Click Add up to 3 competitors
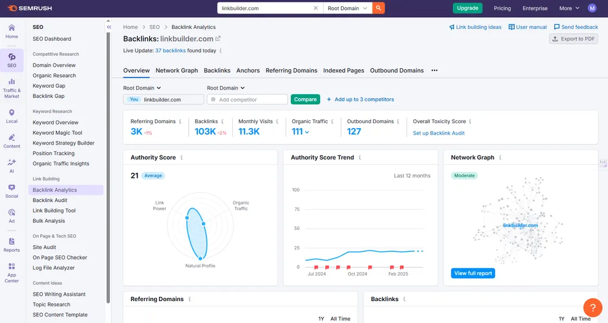Image resolution: width=608 pixels, height=323 pixels. tap(360, 100)
